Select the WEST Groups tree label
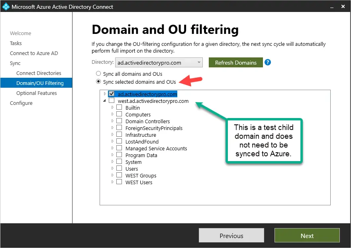Screen dimensions: 351x248 [x=141, y=176]
